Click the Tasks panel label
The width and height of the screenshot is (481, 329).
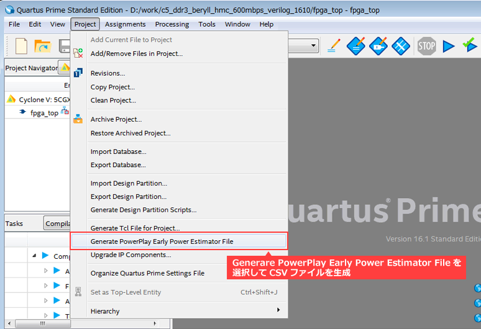coord(14,223)
